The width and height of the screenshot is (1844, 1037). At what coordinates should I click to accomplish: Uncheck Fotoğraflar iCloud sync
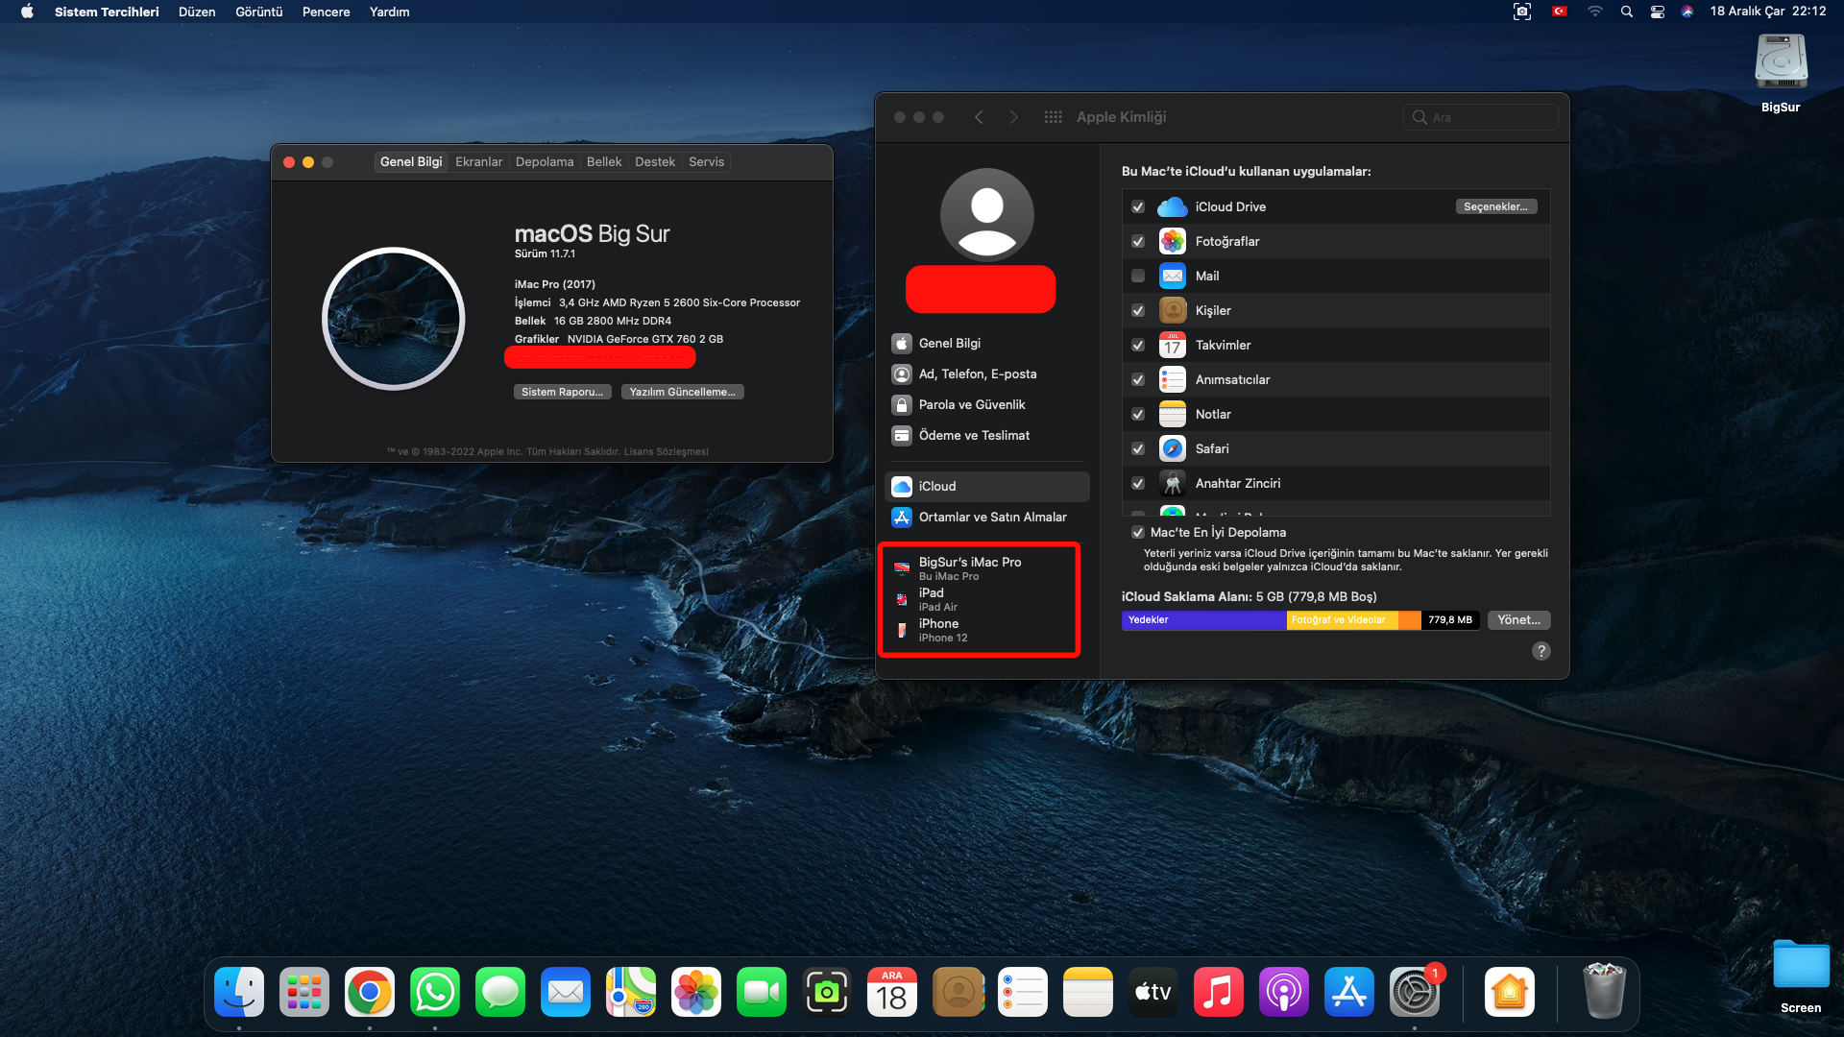[x=1138, y=242]
